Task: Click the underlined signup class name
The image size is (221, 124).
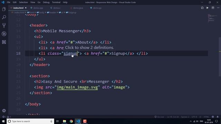Action: pos(70,53)
